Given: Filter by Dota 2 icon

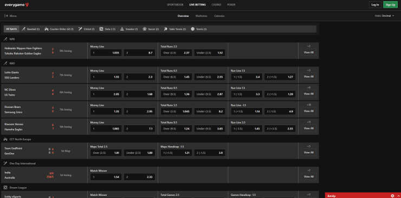Looking at the screenshot, I should pyautogui.click(x=101, y=29).
